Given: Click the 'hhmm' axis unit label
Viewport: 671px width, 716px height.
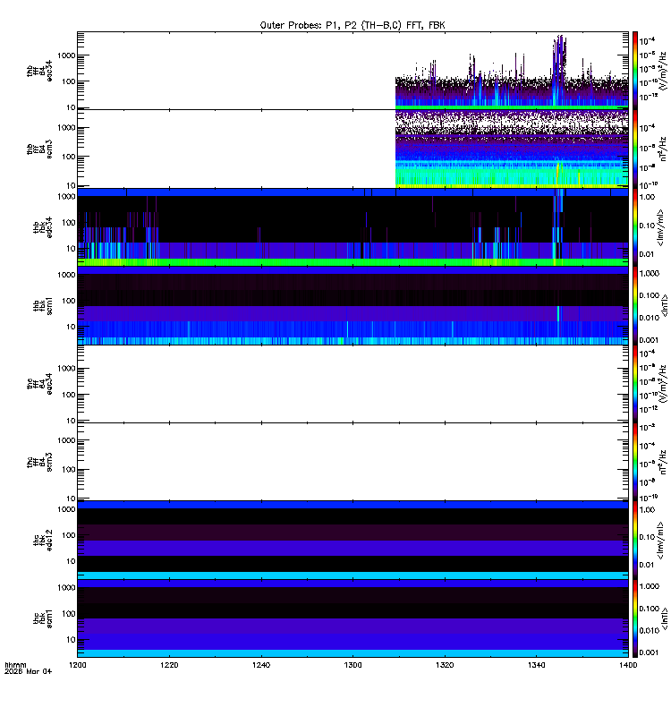Looking at the screenshot, I should (15, 665).
